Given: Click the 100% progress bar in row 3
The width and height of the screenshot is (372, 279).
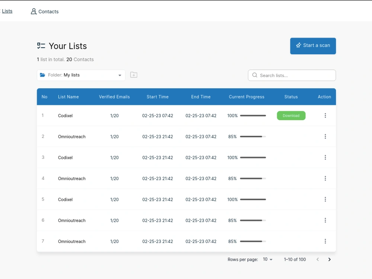Looking at the screenshot, I should (x=253, y=157).
